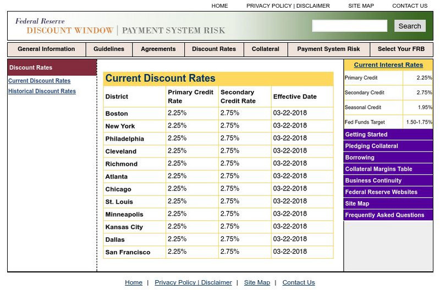The width and height of the screenshot is (440, 290).
Task: Open the HOME link in top bar
Action: (219, 6)
